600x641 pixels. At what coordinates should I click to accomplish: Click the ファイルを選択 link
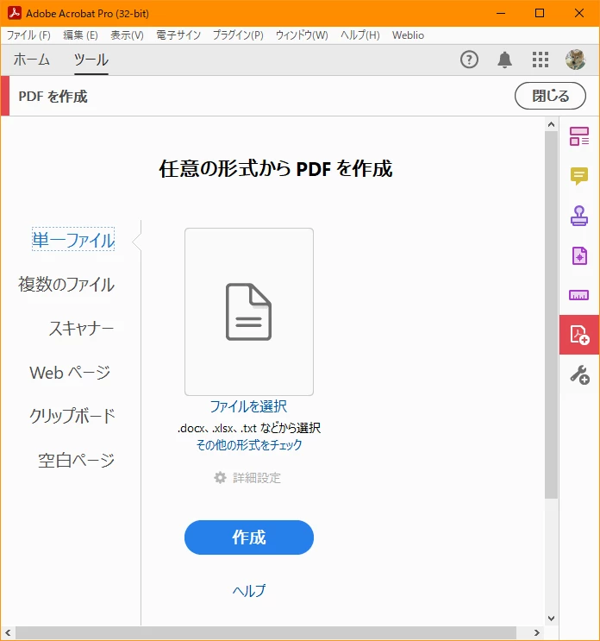point(248,406)
